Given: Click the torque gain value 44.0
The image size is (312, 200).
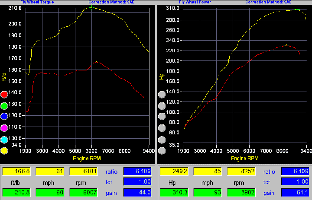Looking at the screenshot, I should (x=138, y=191).
